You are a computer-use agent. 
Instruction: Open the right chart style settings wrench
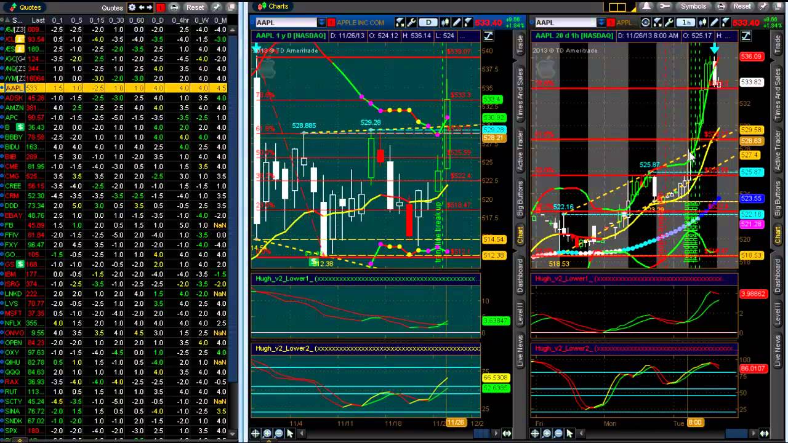(669, 23)
